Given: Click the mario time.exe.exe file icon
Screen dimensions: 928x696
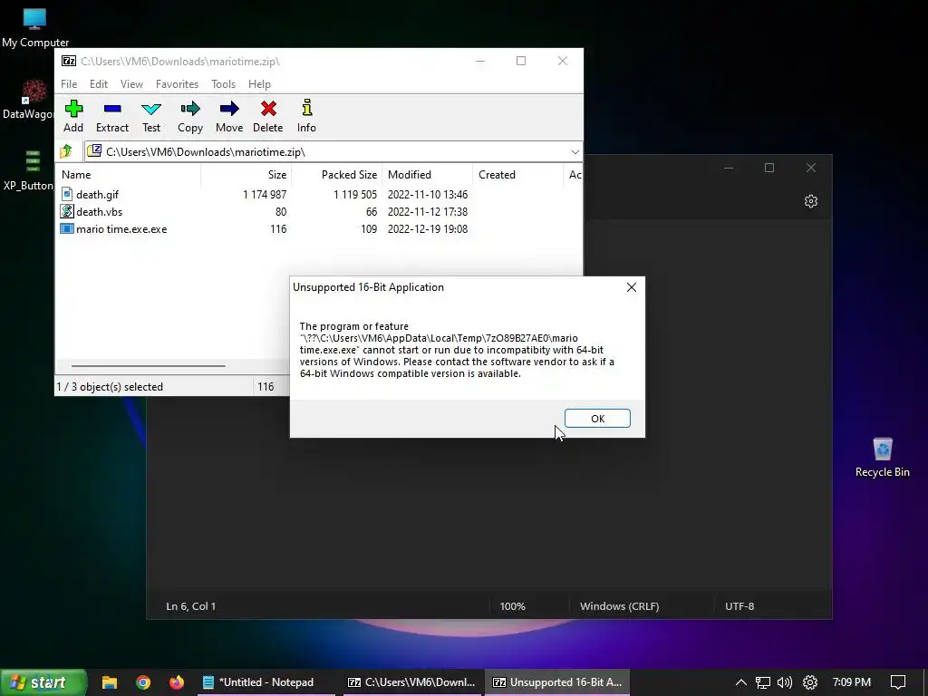Looking at the screenshot, I should pyautogui.click(x=67, y=228).
